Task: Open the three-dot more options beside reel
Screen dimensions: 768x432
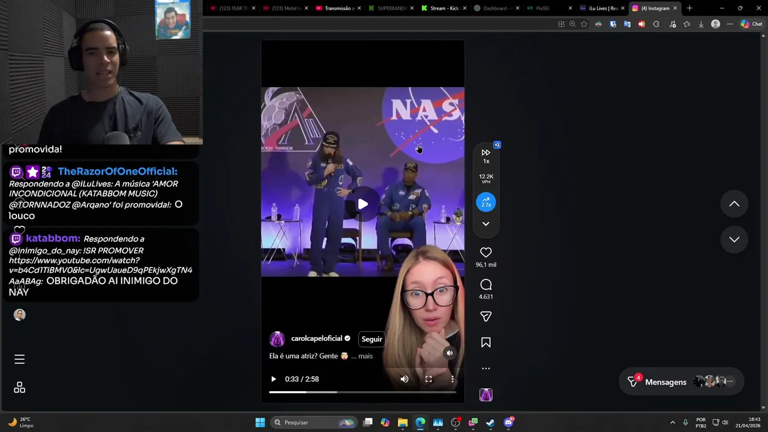Action: coord(486,368)
